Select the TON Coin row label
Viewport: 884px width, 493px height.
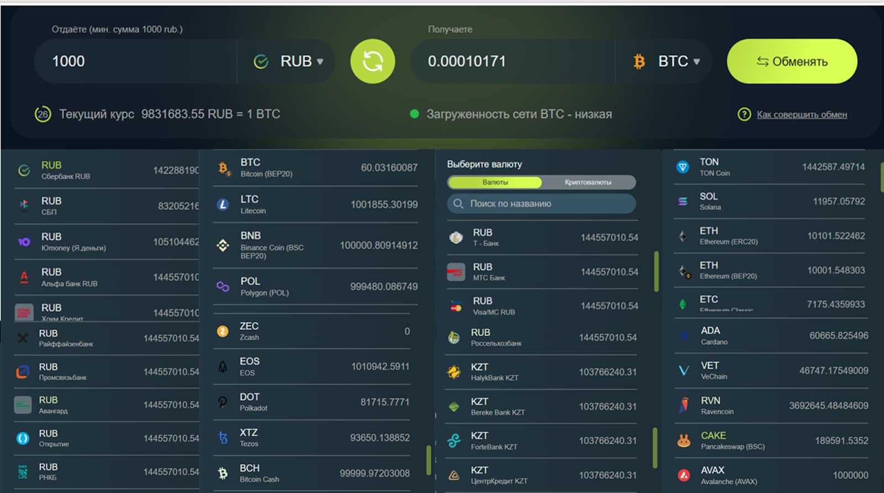tap(714, 173)
